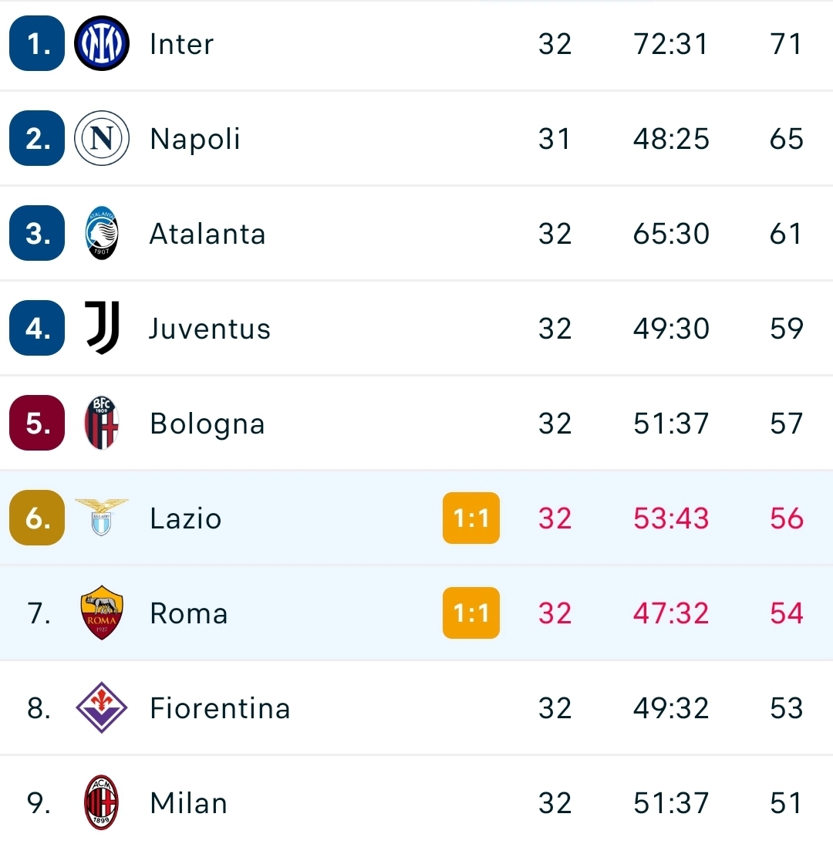Select the Juventus row name

(210, 329)
